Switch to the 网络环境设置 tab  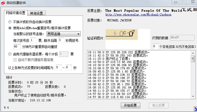point(16,13)
